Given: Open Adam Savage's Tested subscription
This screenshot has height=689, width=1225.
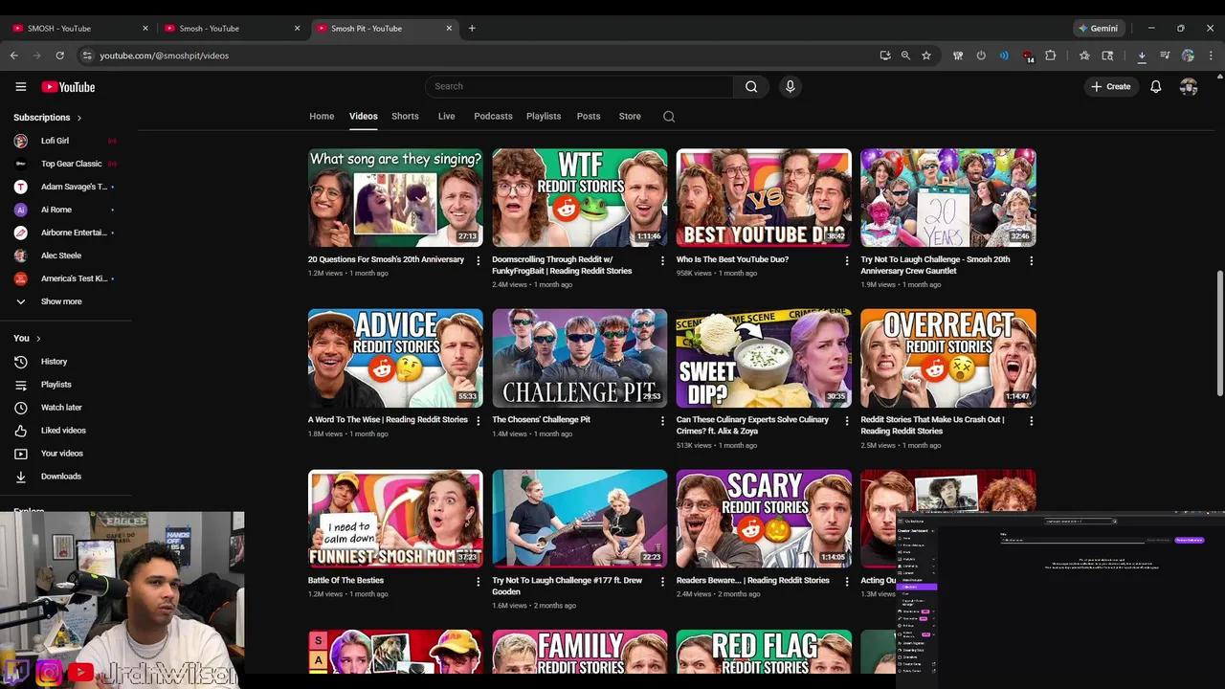Looking at the screenshot, I should point(66,187).
